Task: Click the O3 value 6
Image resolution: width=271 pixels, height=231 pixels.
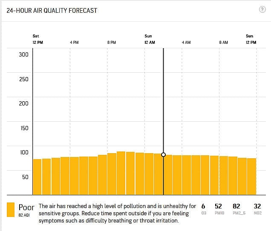Action: [203, 206]
